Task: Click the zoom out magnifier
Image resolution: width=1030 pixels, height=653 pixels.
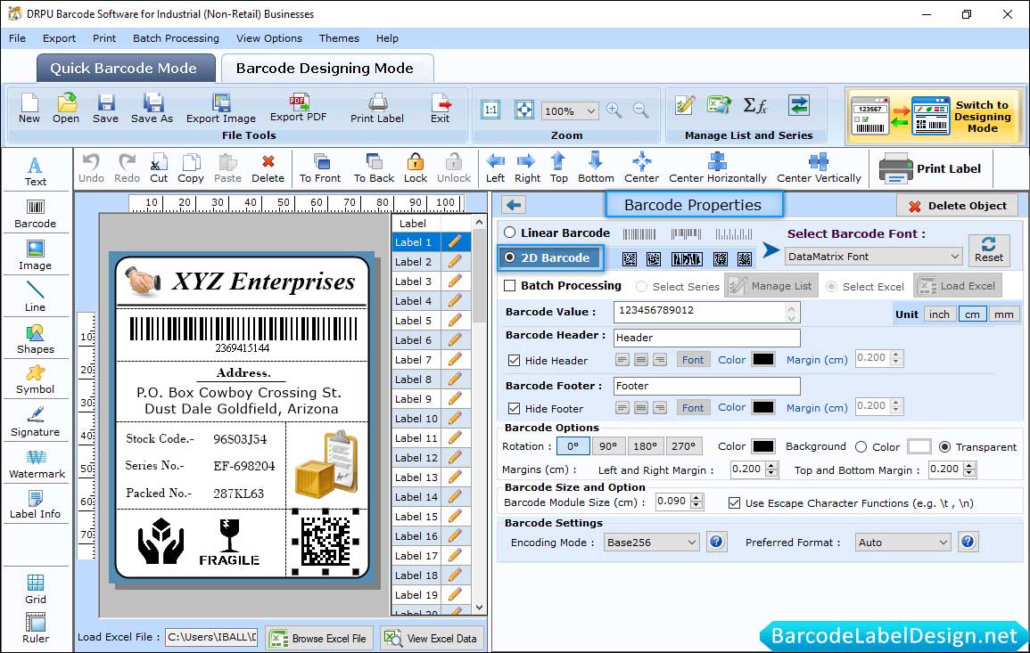Action: [640, 110]
